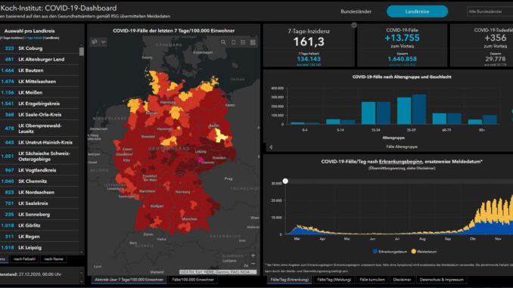This screenshot has width=513, height=288.
Task: Select LK Mittelsachsen row
Action: [39, 82]
